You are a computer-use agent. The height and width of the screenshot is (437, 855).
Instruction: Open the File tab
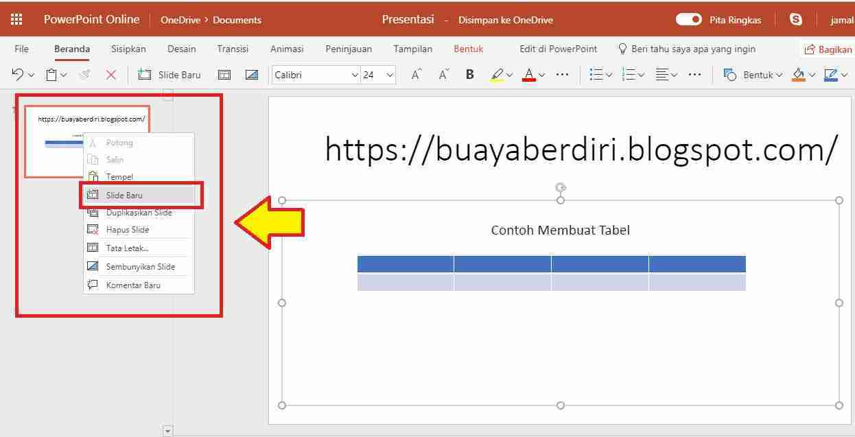pyautogui.click(x=22, y=49)
